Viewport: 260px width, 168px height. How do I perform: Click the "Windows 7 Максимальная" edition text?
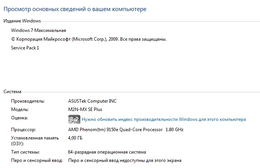(39, 30)
